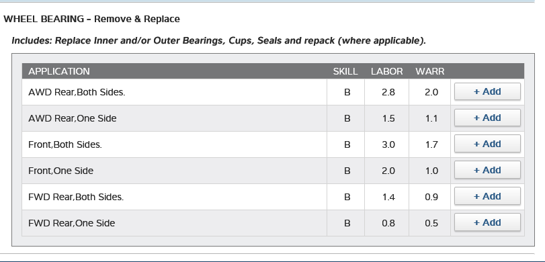
Task: Select the FWD Rear,One Side application row
Action: pos(273,223)
